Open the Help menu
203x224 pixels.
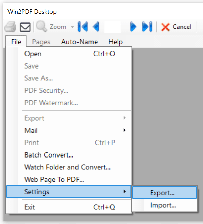coord(116,42)
